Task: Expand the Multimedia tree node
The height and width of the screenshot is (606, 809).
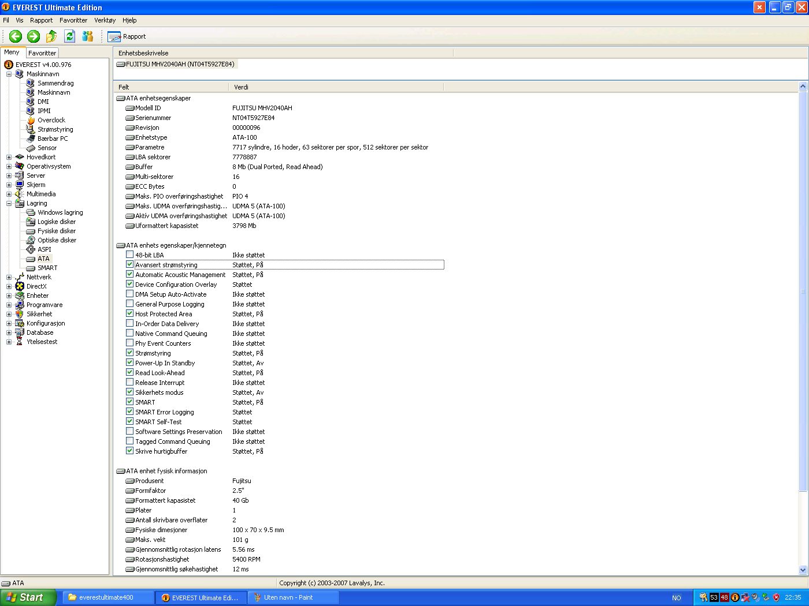Action: pyautogui.click(x=9, y=194)
